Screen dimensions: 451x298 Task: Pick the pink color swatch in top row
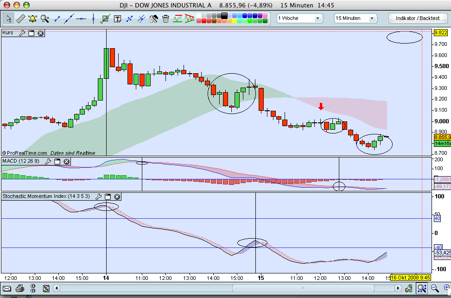click(x=265, y=16)
